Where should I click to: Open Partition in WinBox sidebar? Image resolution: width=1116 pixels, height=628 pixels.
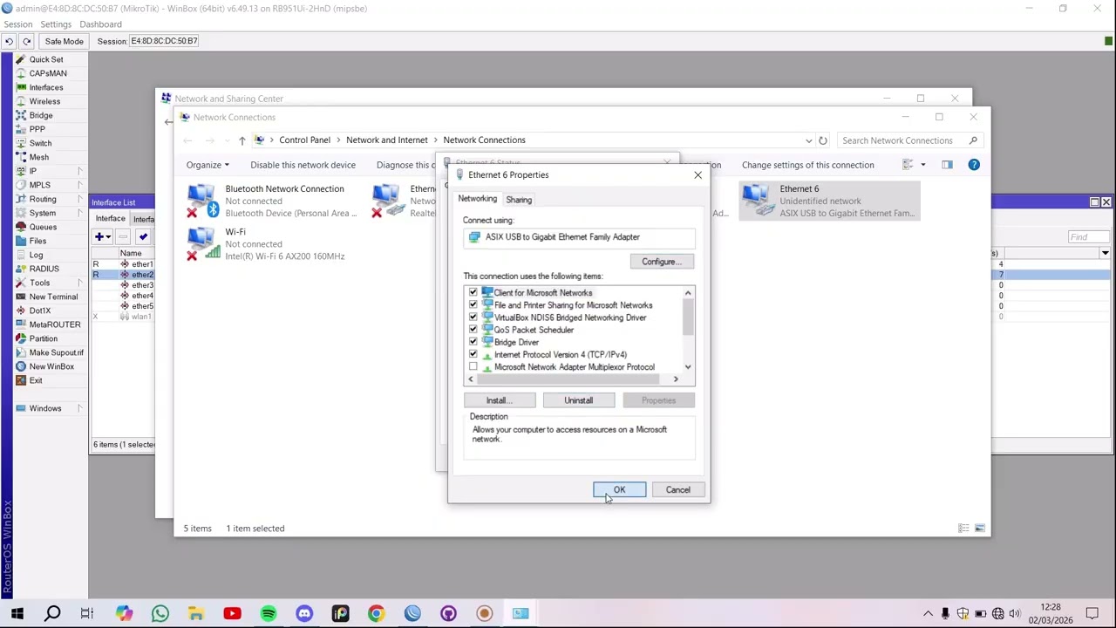pyautogui.click(x=43, y=338)
